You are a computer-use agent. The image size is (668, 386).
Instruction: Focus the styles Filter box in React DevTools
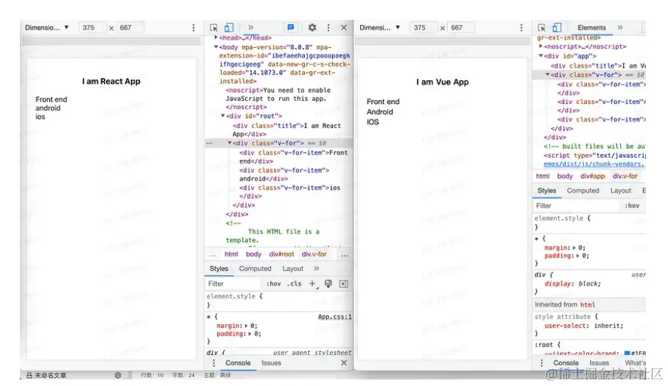233,284
